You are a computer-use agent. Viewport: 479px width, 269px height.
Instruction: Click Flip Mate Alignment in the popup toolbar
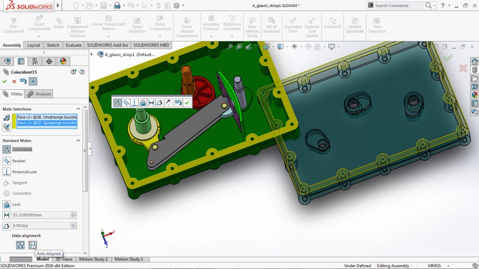coord(168,103)
